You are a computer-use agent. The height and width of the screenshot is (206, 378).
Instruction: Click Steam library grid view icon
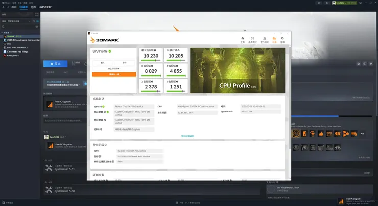(37, 14)
